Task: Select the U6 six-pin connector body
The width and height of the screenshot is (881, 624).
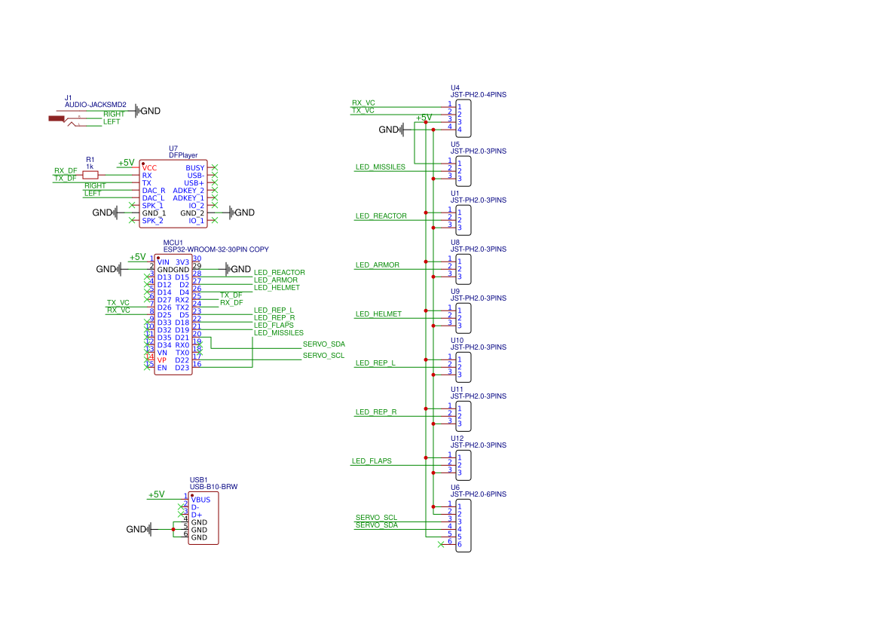Action: [x=463, y=526]
